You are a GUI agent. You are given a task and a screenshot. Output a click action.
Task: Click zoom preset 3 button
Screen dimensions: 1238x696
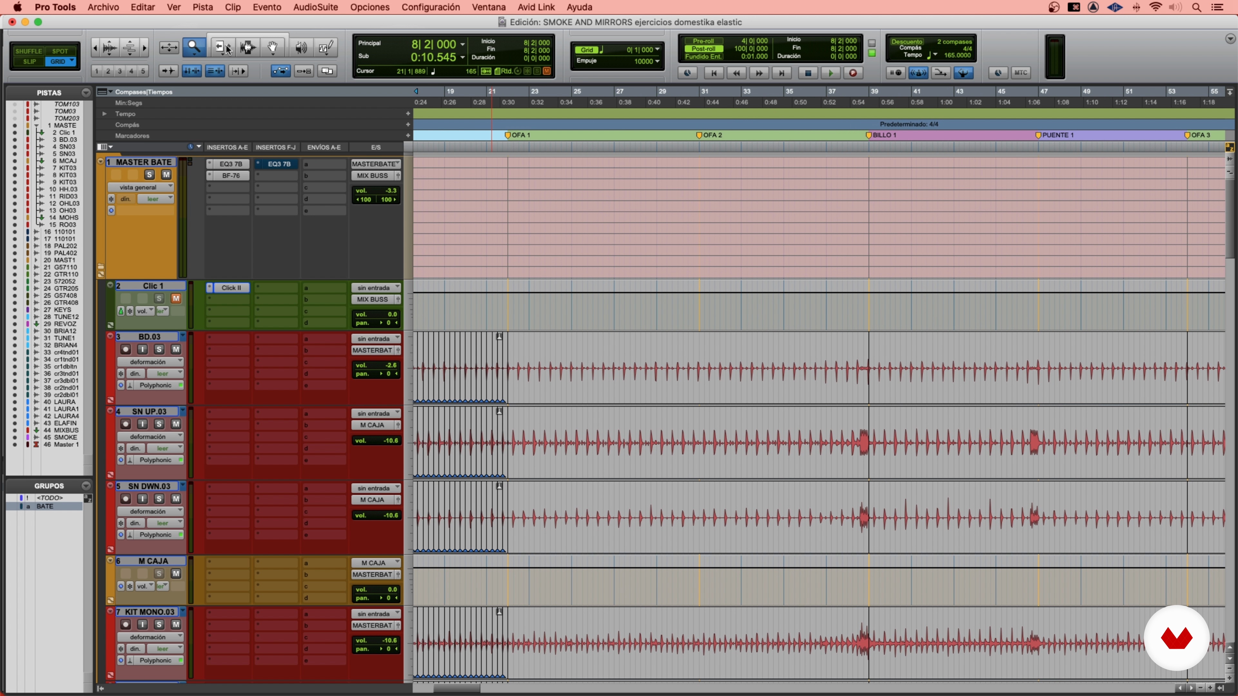point(120,71)
